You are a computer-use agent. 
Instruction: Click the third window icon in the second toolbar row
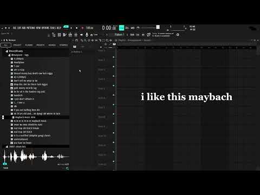pyautogui.click(x=64, y=35)
